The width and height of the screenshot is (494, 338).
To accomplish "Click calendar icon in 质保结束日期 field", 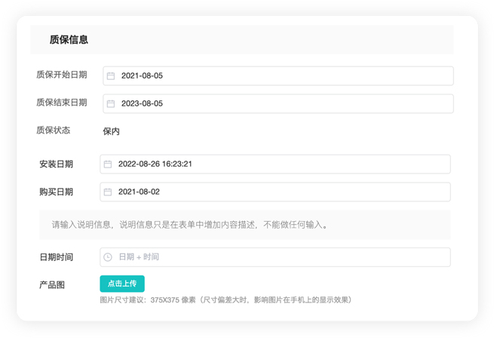I will click(111, 103).
